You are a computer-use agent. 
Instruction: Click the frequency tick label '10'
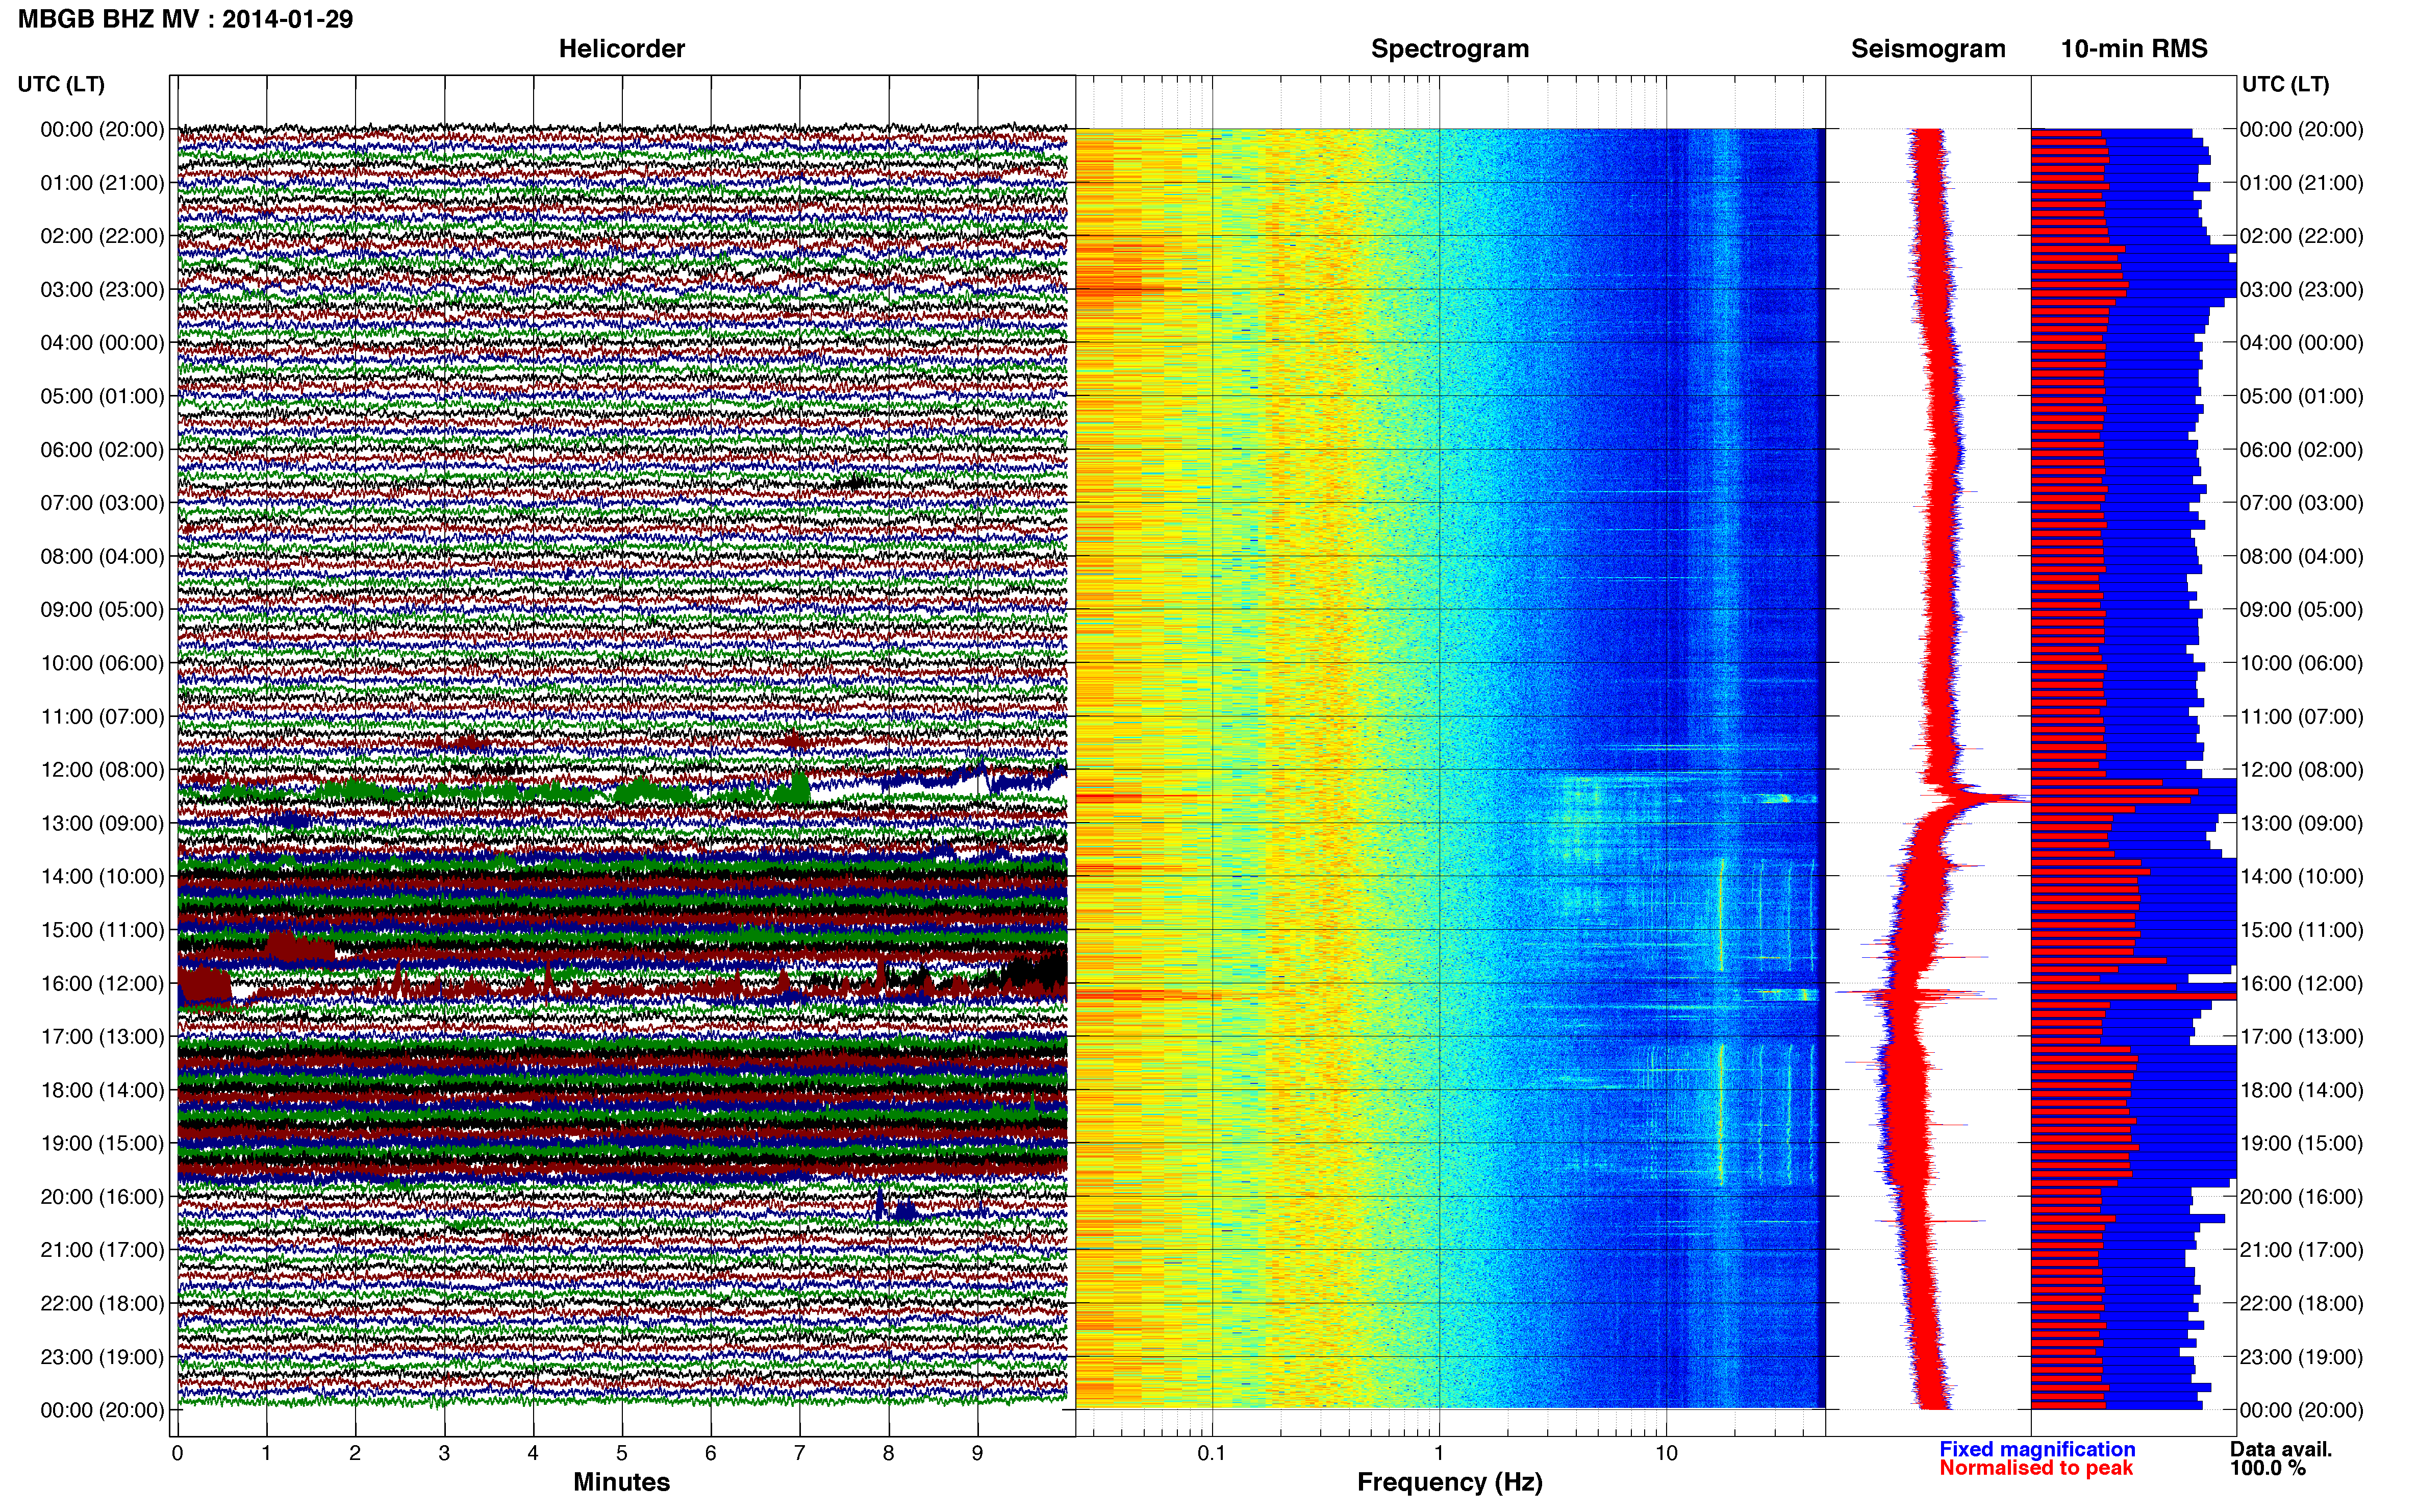(x=1666, y=1453)
